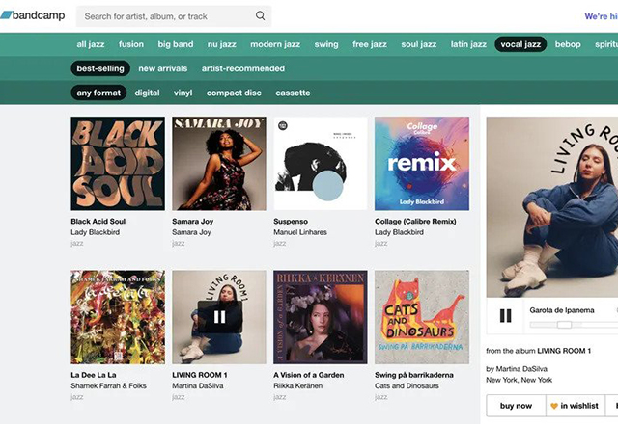Click the search magnifier icon
Screen dimensions: 618x424
(x=260, y=16)
